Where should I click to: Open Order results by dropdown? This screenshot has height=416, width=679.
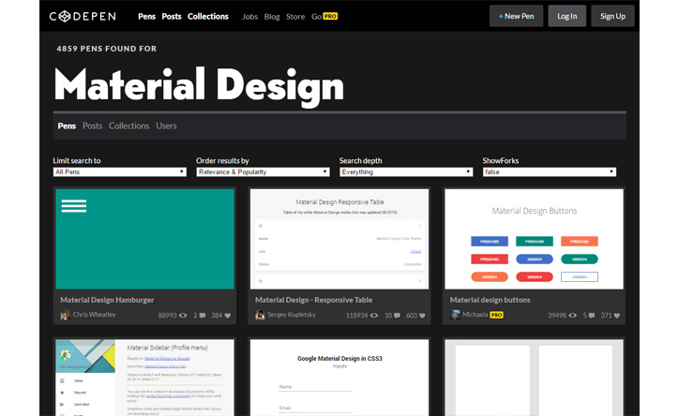[263, 171]
